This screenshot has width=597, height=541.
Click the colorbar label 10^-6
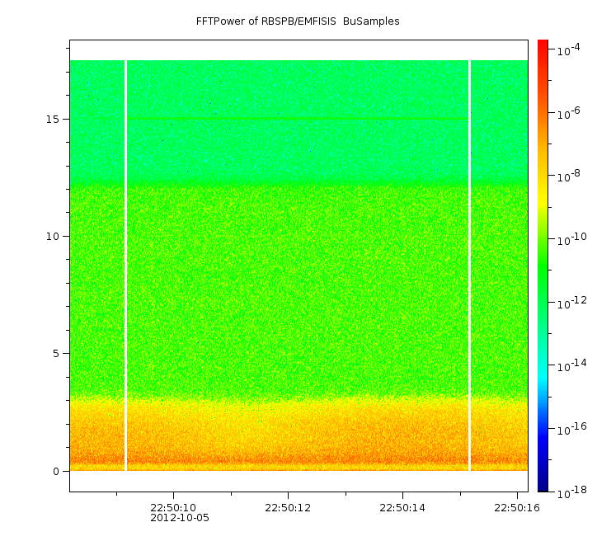[x=569, y=113]
